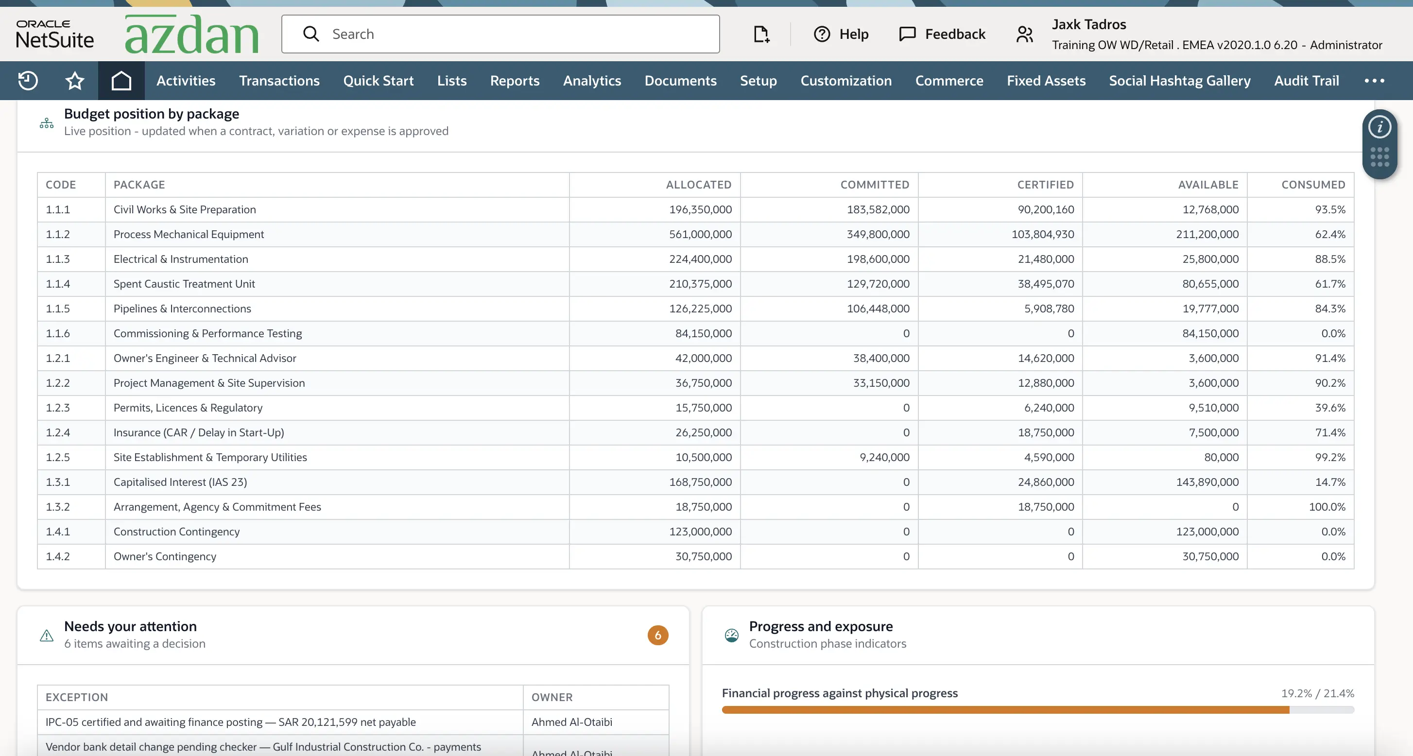Image resolution: width=1413 pixels, height=756 pixels.
Task: Open the Recent Records history icon
Action: tap(28, 81)
